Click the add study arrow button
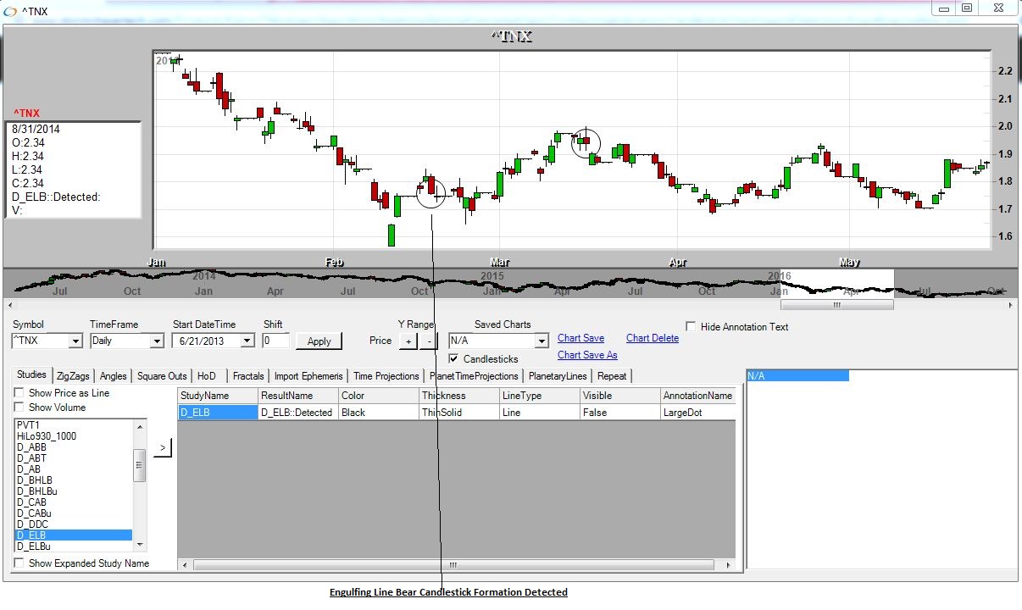The width and height of the screenshot is (1022, 610). [x=162, y=447]
